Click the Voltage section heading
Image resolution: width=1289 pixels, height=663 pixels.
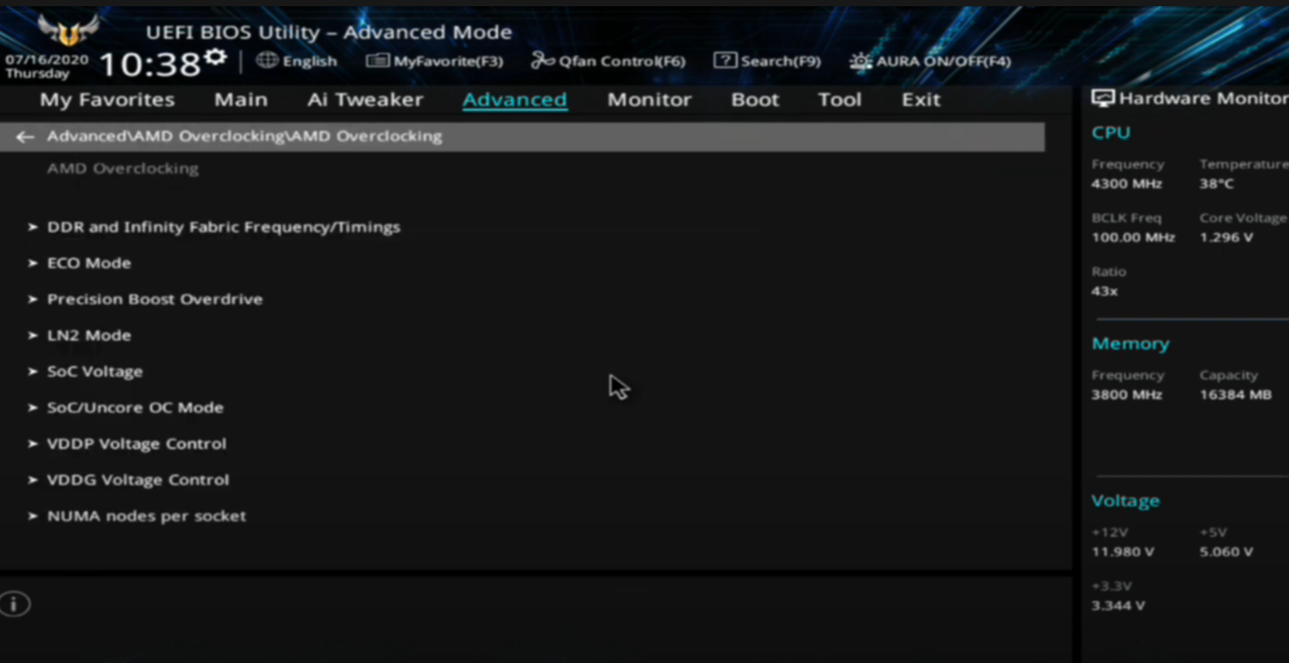click(1126, 501)
